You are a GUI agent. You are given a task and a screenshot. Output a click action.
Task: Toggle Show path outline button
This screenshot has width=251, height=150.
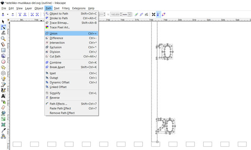click(x=164, y=15)
